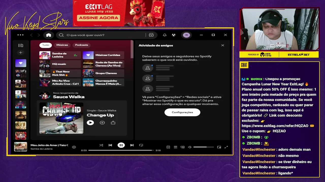The width and height of the screenshot is (325, 182).
Task: Open the 'Samba da Ladeira' card
Action: [60, 55]
